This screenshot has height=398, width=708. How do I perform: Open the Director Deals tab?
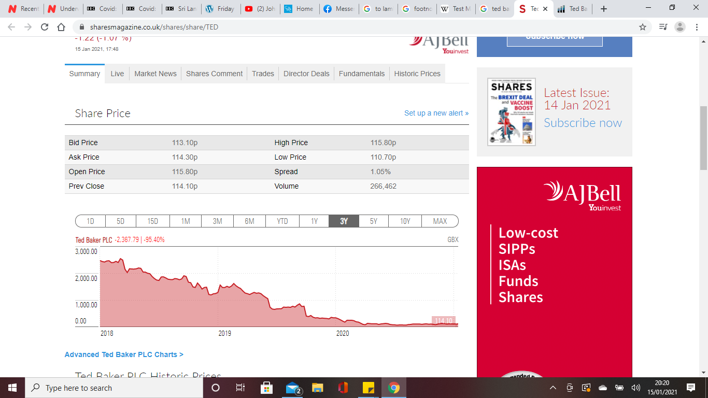[x=306, y=74]
